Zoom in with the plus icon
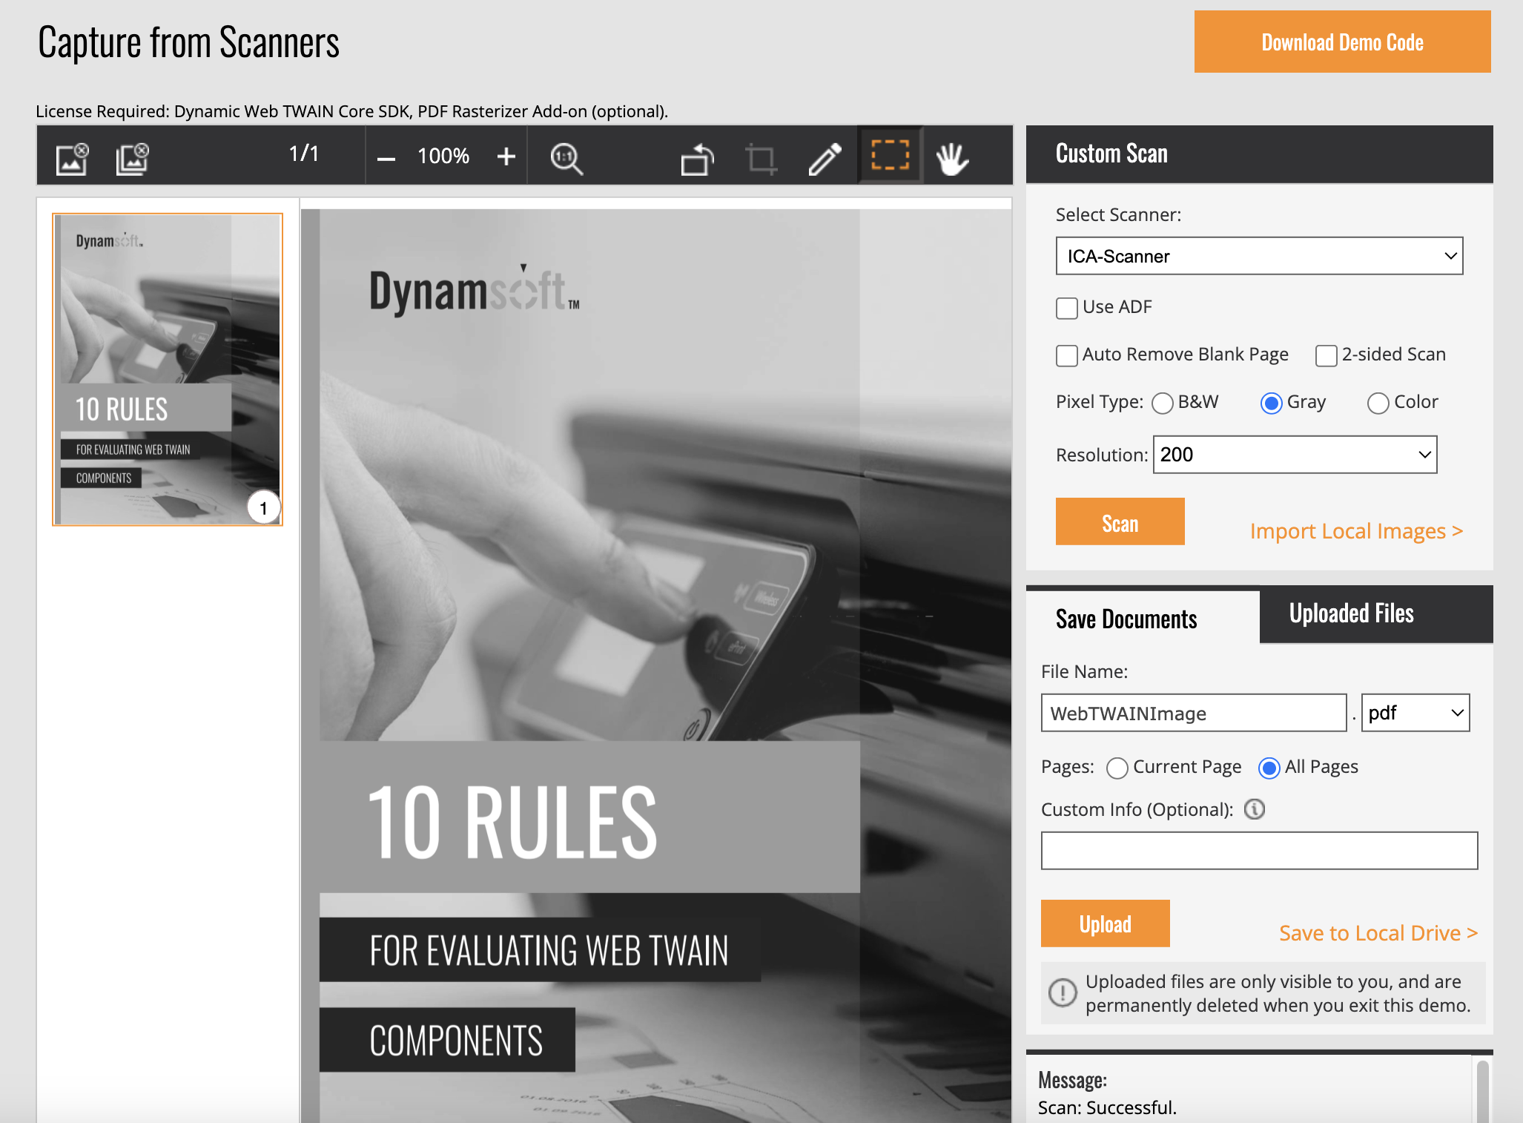Image resolution: width=1523 pixels, height=1123 pixels. pos(506,157)
